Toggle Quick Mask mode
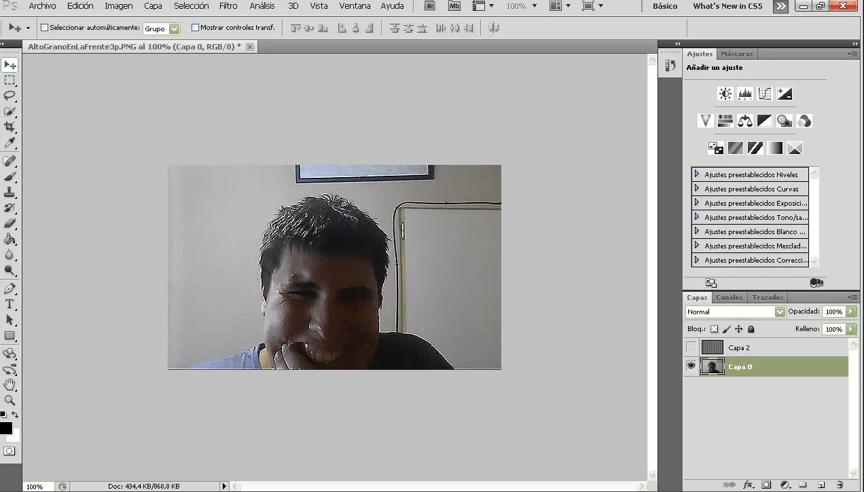 (x=10, y=451)
